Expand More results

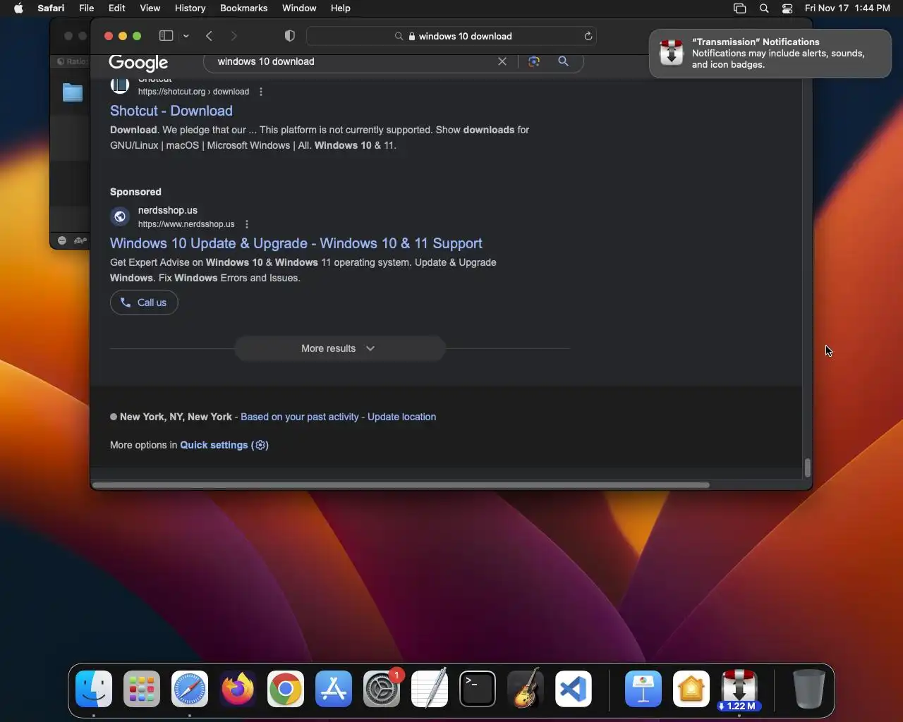click(339, 348)
